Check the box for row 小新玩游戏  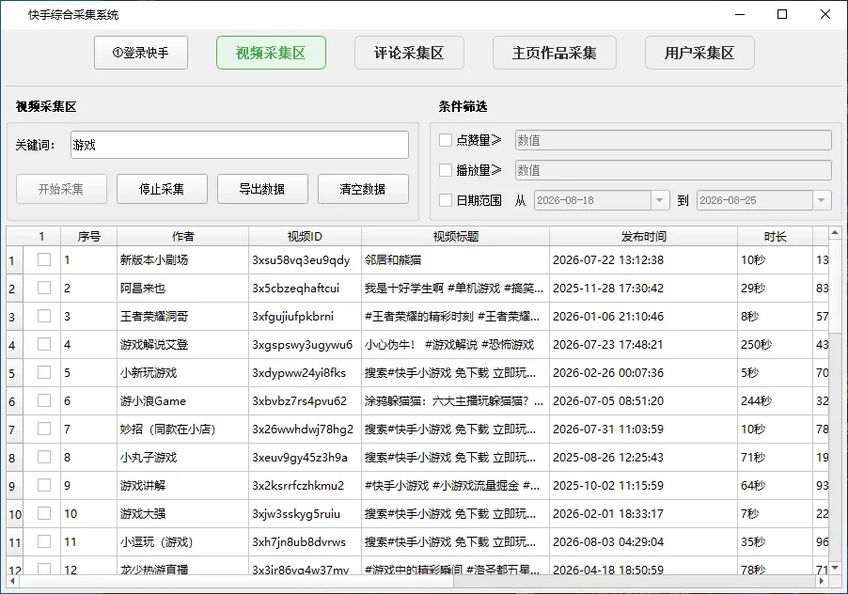[44, 372]
